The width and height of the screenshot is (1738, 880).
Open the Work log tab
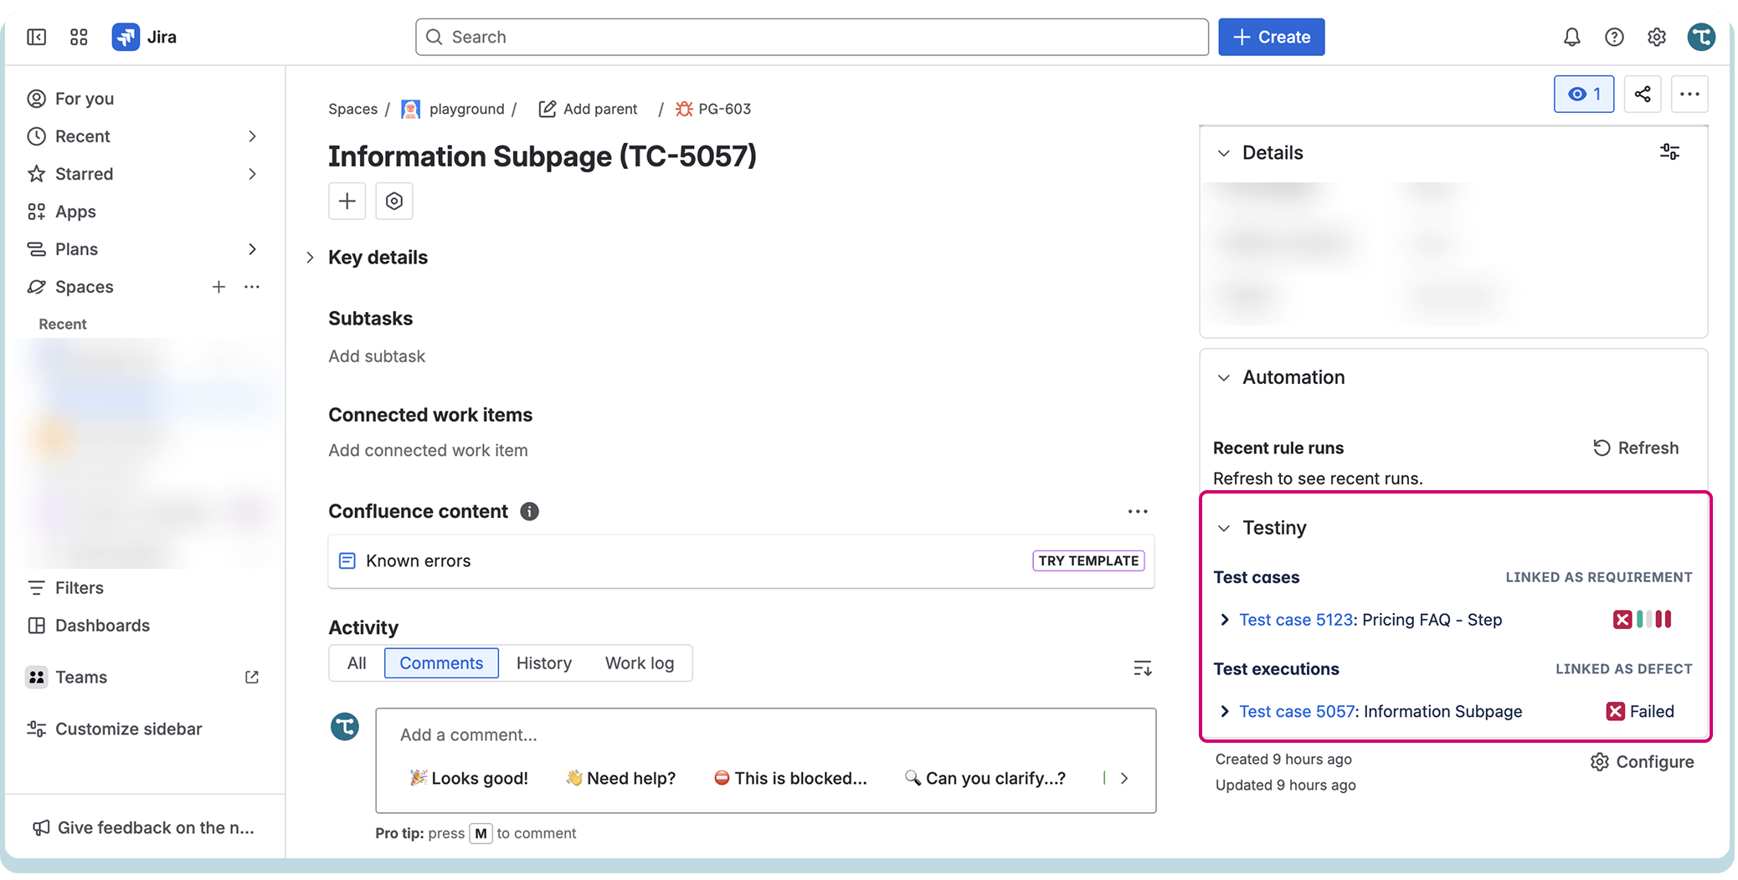point(640,663)
